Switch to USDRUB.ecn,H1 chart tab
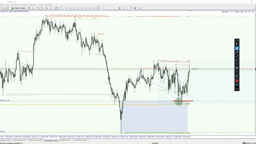Screen dimensions: 256x144 click(x=80, y=140)
